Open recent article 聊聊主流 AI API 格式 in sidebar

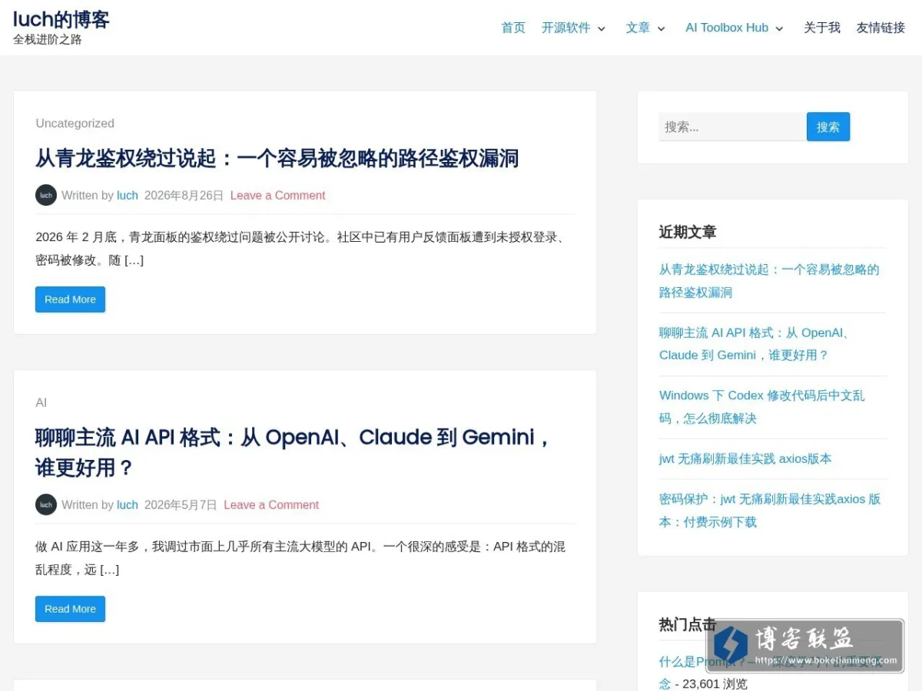(755, 344)
